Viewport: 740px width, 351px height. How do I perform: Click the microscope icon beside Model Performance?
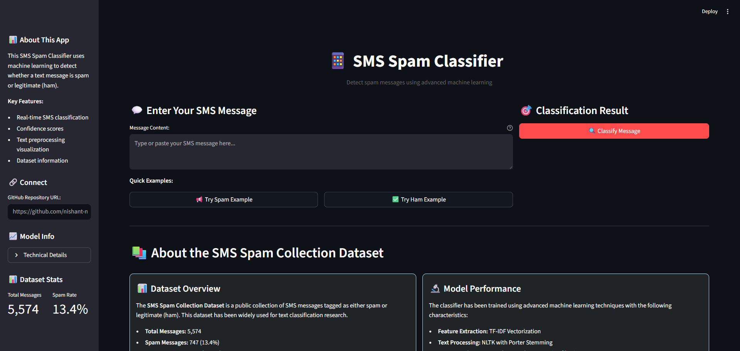click(x=436, y=288)
